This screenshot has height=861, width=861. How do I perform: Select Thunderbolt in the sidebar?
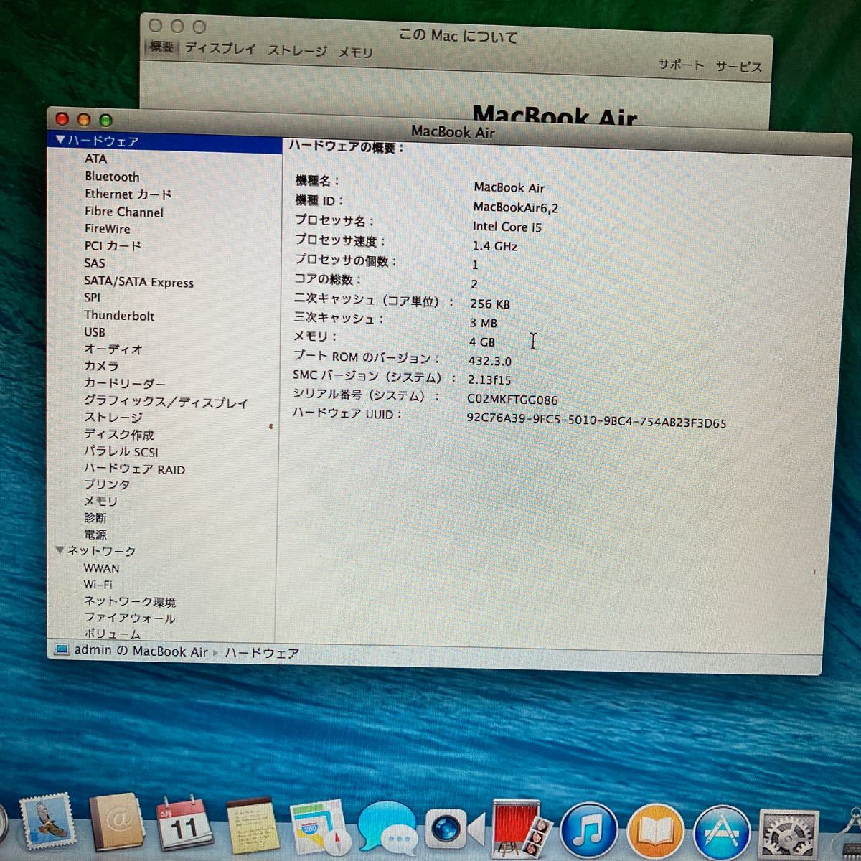119,316
